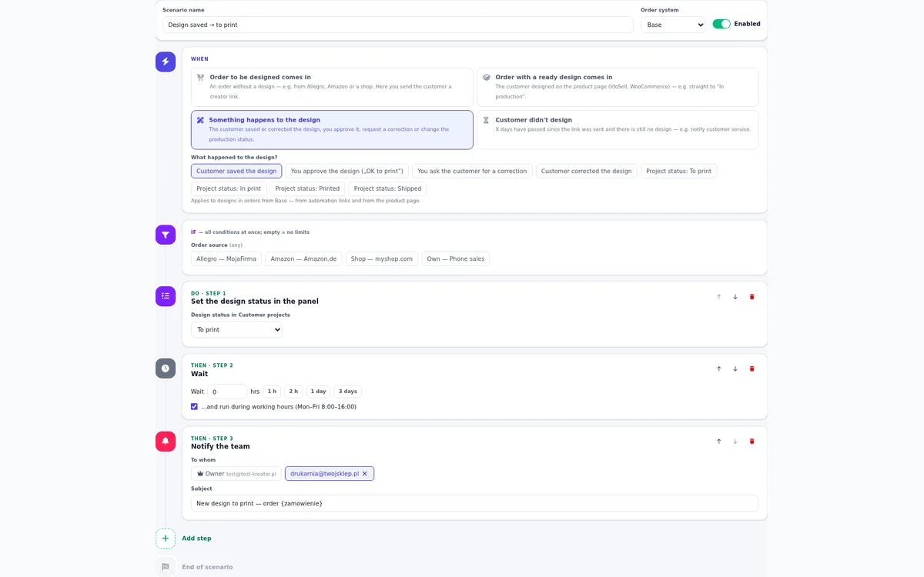Click the clock icon beside Wait step
The image size is (924, 577).
tap(166, 369)
